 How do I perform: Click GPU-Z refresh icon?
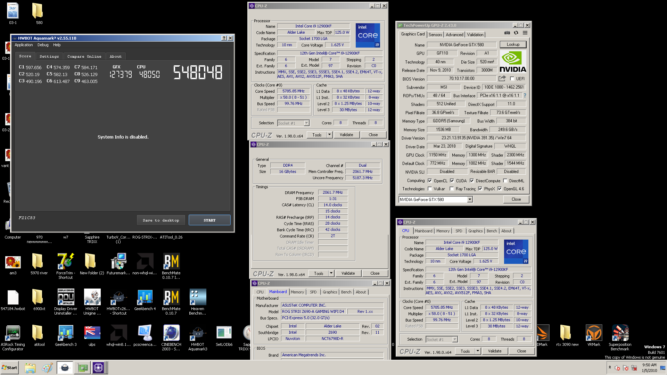tap(516, 33)
